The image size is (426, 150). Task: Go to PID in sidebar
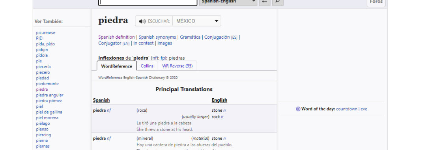pyautogui.click(x=39, y=38)
